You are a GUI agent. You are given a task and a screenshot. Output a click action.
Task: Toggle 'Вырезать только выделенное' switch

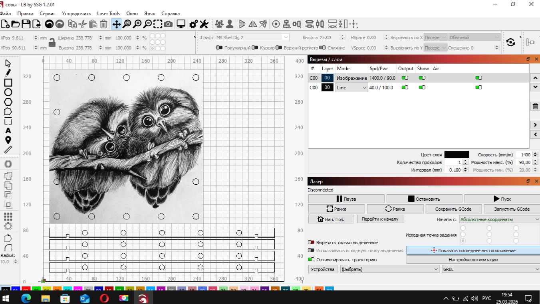(311, 243)
